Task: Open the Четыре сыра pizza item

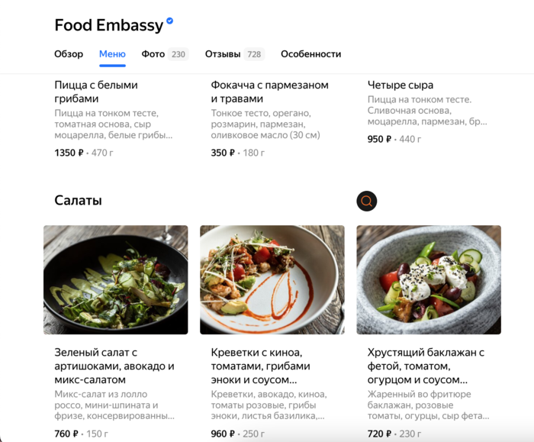Action: (x=400, y=85)
